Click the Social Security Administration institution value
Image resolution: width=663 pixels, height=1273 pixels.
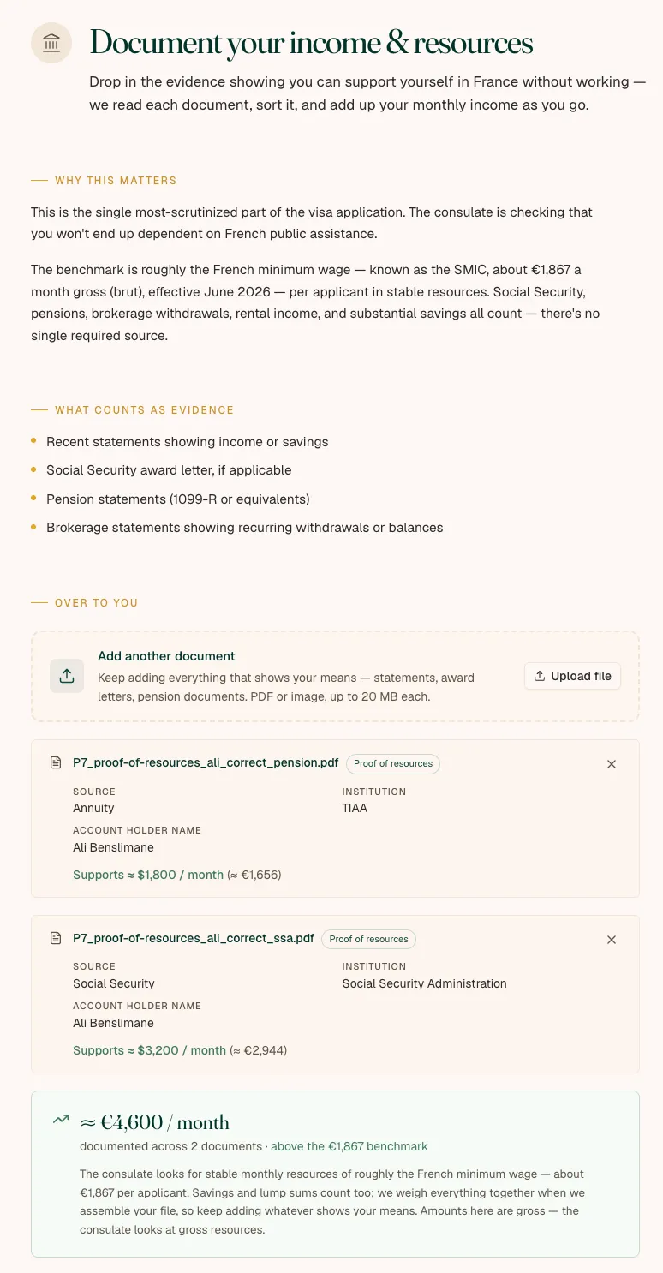point(425,983)
